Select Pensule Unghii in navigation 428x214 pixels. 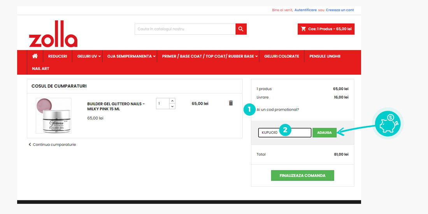(x=325, y=56)
